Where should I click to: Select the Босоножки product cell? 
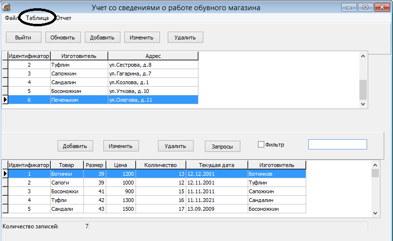click(67, 191)
